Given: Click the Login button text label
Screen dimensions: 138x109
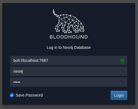Looking at the screenshot, I should (x=119, y=95).
